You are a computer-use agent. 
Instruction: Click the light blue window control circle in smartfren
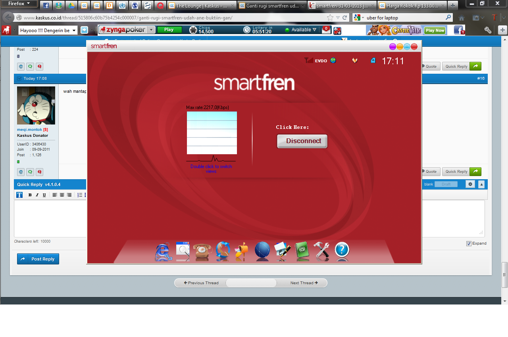[x=407, y=46]
